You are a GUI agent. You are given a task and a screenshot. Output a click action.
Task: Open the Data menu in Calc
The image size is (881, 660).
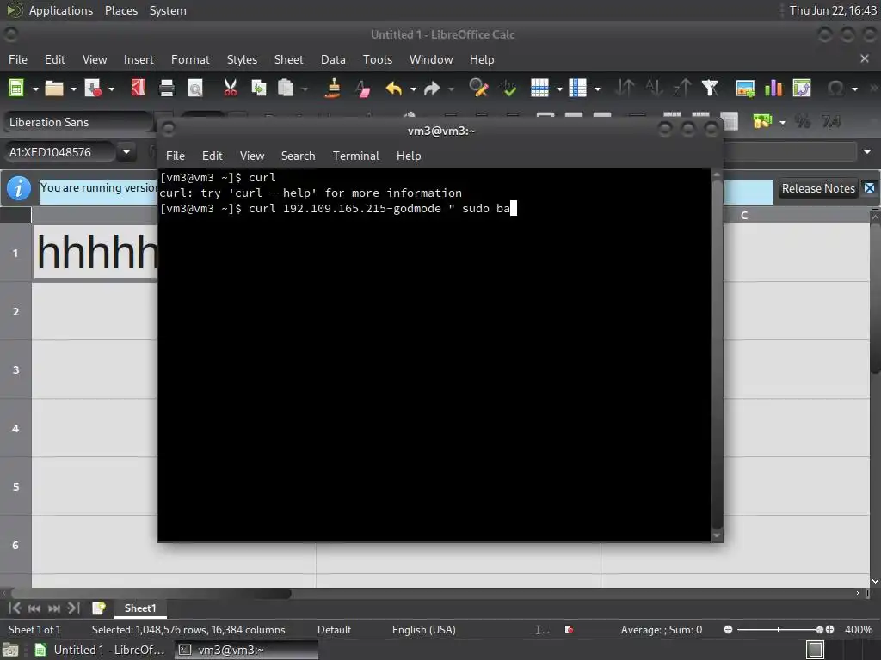click(x=333, y=59)
